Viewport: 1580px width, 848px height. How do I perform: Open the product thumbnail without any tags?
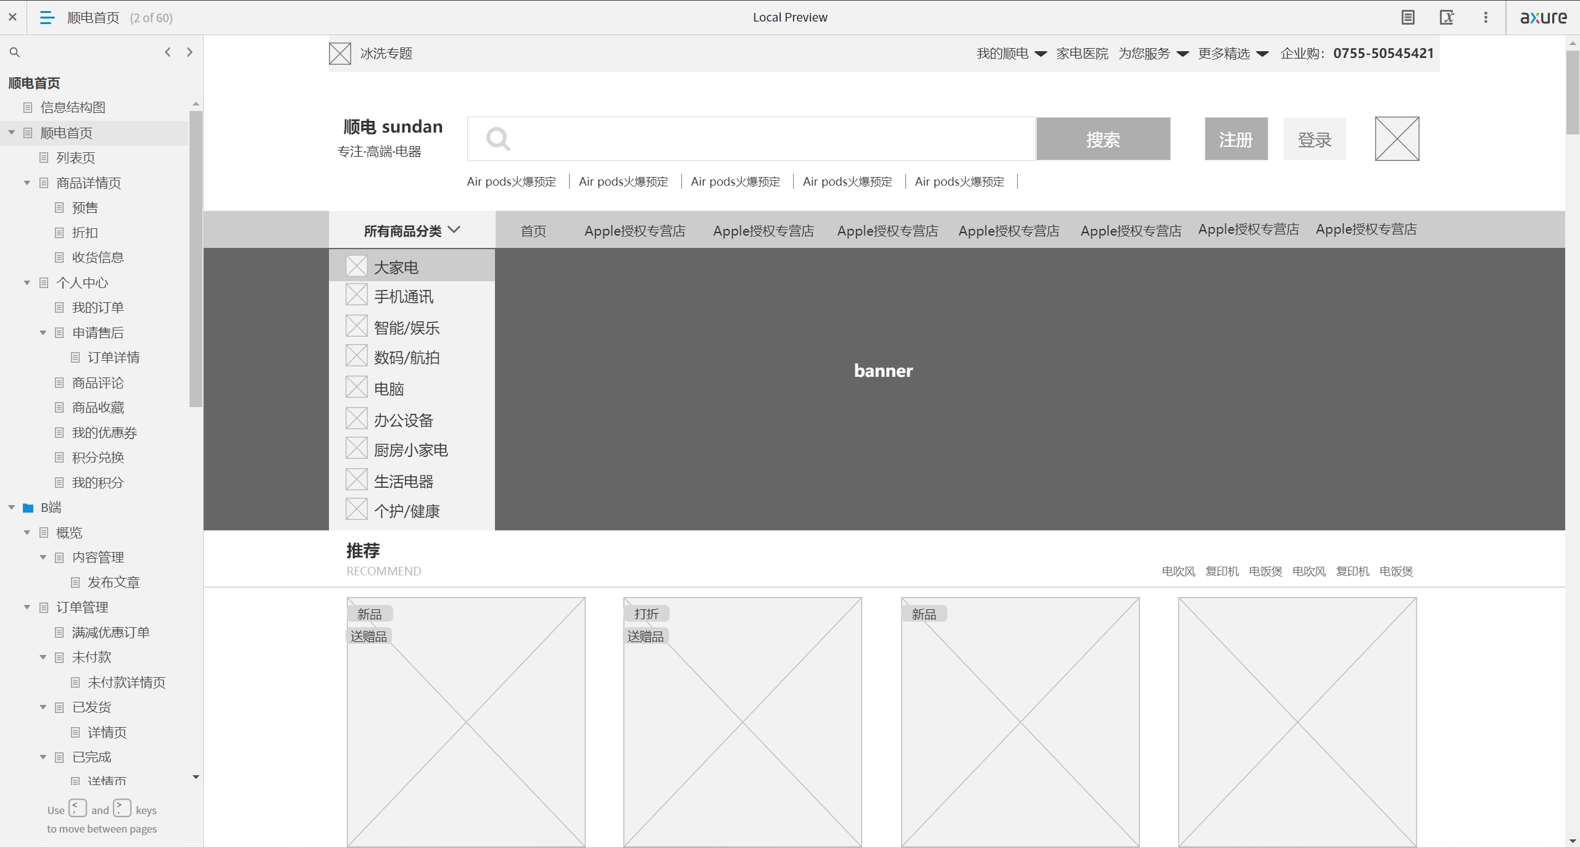pyautogui.click(x=1297, y=722)
